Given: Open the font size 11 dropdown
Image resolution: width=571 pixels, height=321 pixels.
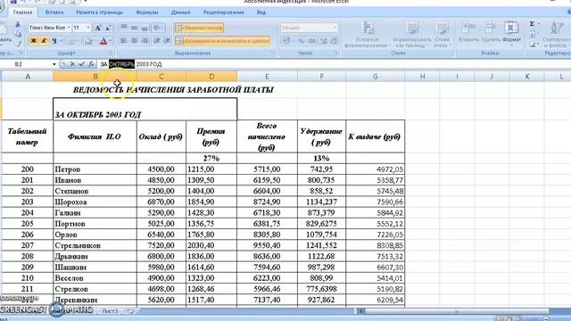Looking at the screenshot, I should pos(87,28).
